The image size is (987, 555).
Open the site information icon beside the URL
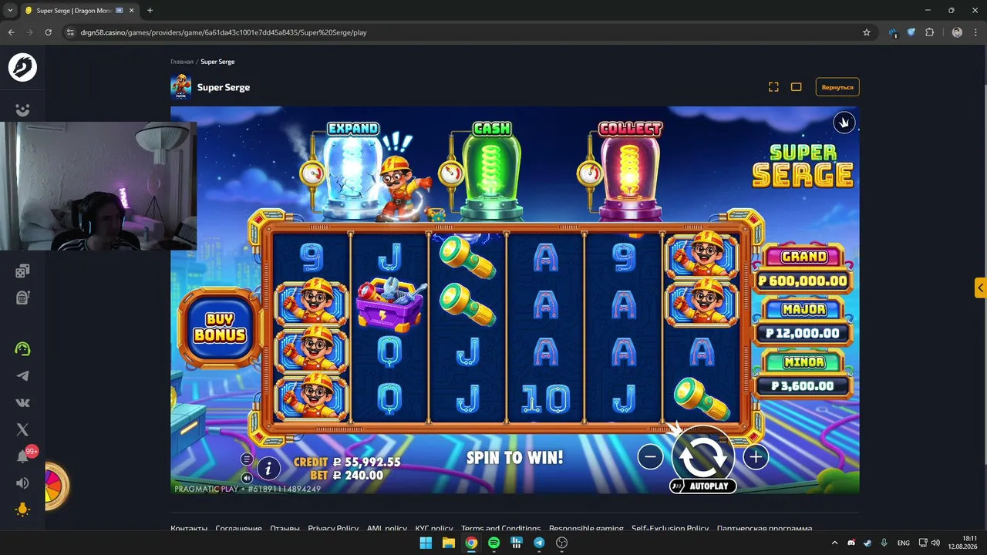[70, 32]
